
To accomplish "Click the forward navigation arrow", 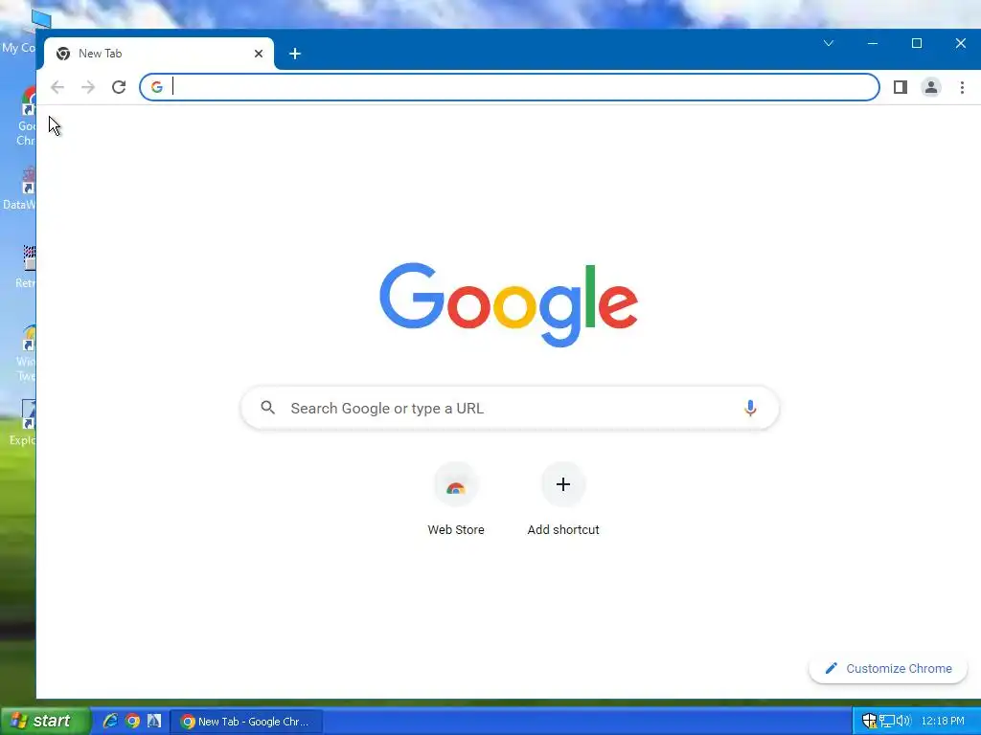I will pos(88,87).
